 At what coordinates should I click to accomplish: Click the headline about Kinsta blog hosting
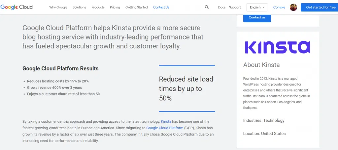[x=113, y=37]
